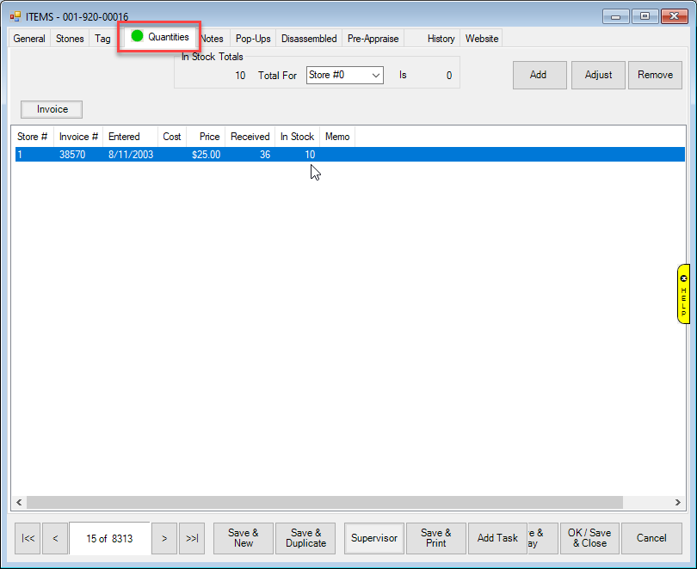The width and height of the screenshot is (697, 569).
Task: Open the History tab
Action: (441, 39)
